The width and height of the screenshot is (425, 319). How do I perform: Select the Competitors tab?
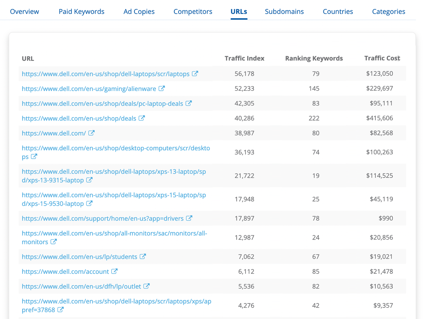point(193,12)
